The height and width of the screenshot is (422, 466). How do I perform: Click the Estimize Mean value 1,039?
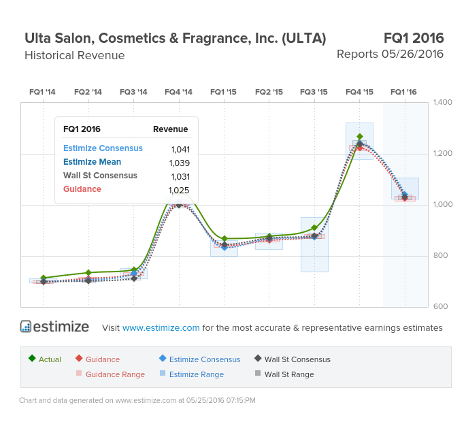pos(180,163)
